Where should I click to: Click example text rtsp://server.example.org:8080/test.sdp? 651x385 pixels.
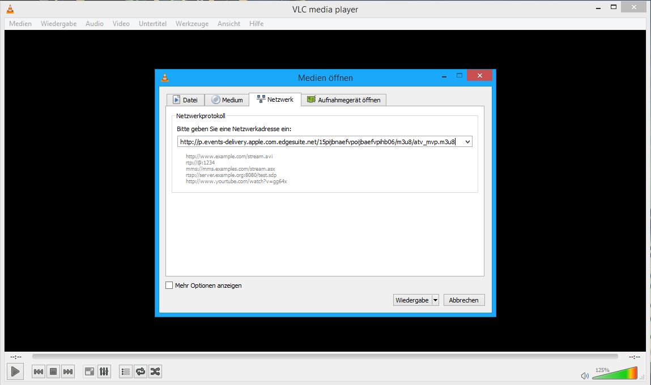tap(231, 175)
